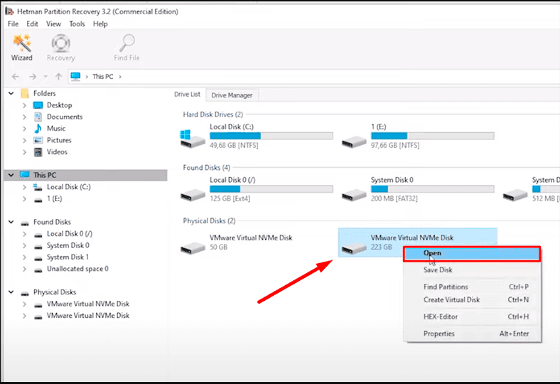560x384 pixels.
Task: Expand Local Disk (C:) in the tree
Action: click(24, 187)
